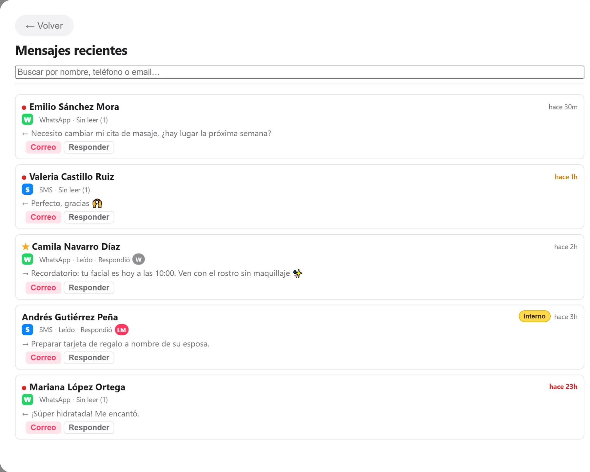Open the Emilio Sánchez Mora contact name

(x=74, y=107)
